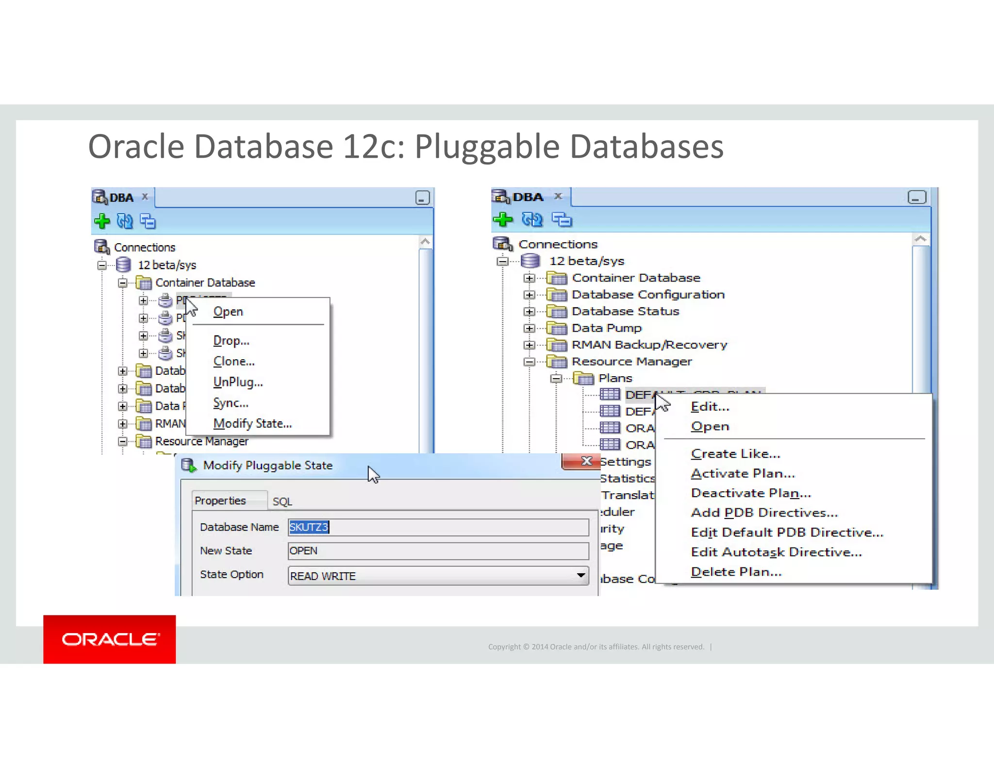Click first ORA plan table icon

pos(610,428)
